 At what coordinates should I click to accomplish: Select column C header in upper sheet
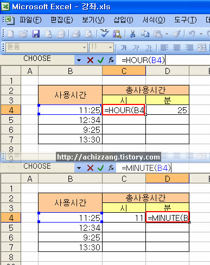click(x=124, y=71)
